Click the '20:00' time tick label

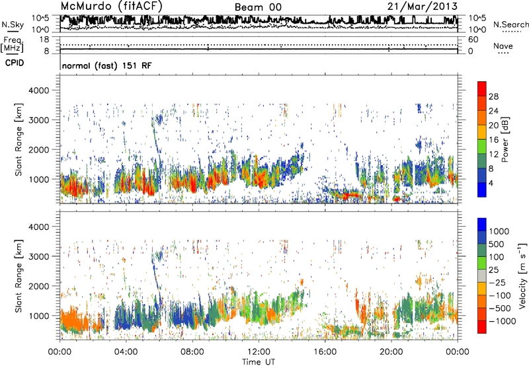(391, 352)
